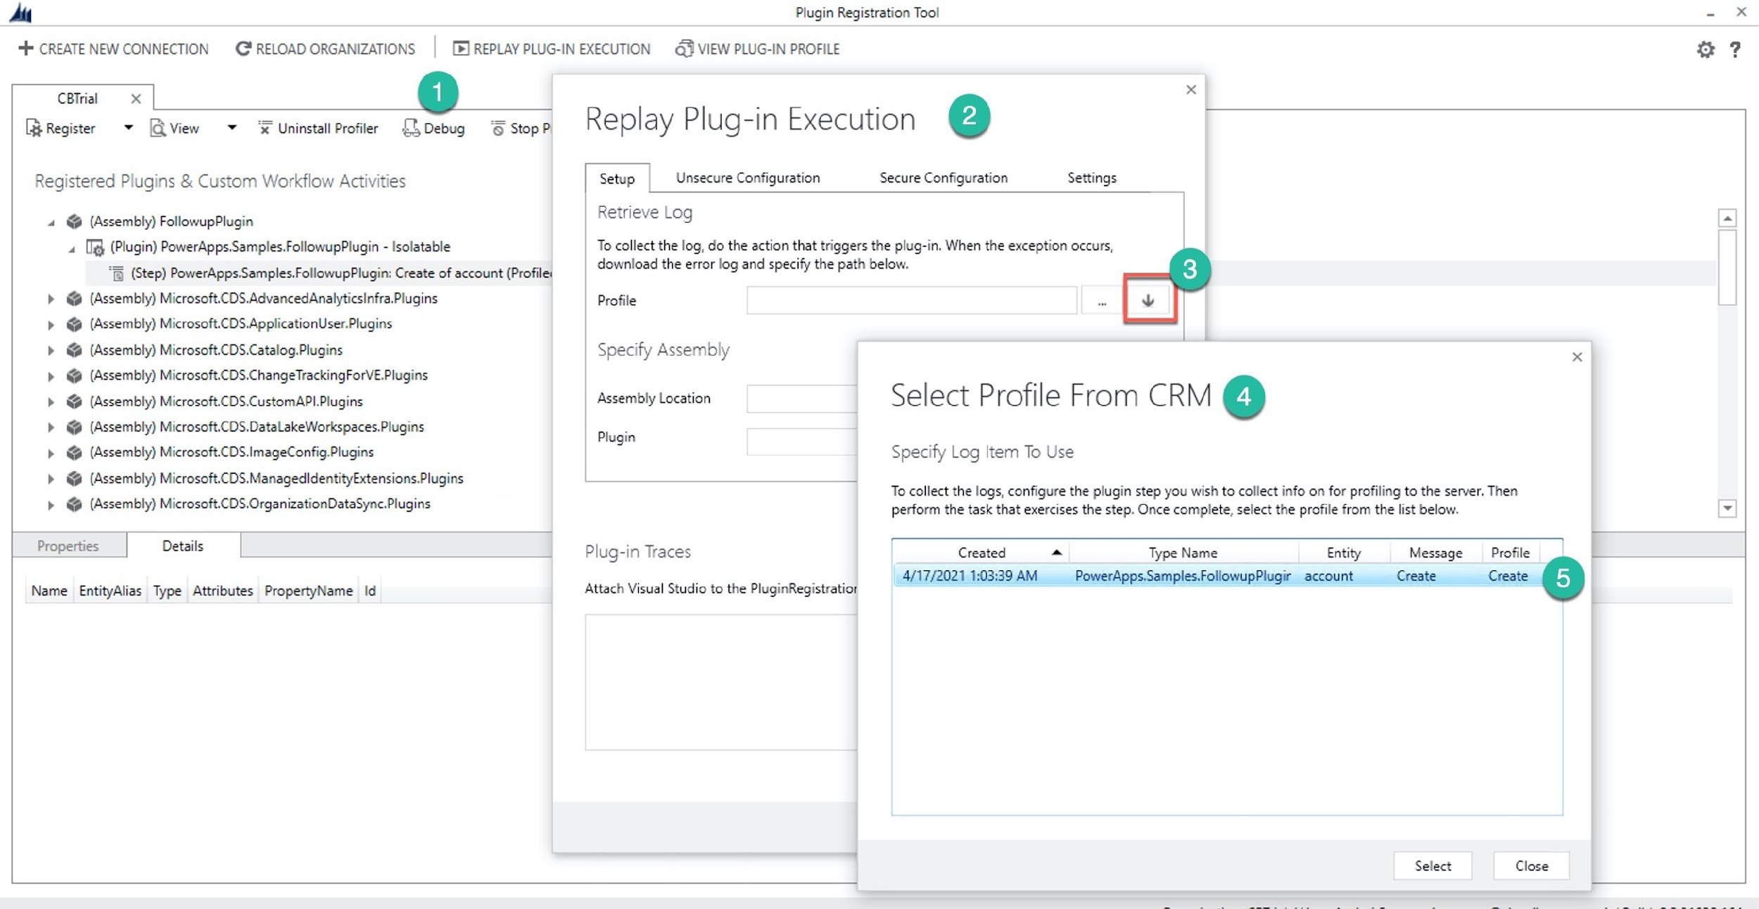Click the download profile from CRM arrow button
This screenshot has width=1759, height=909.
coord(1148,300)
